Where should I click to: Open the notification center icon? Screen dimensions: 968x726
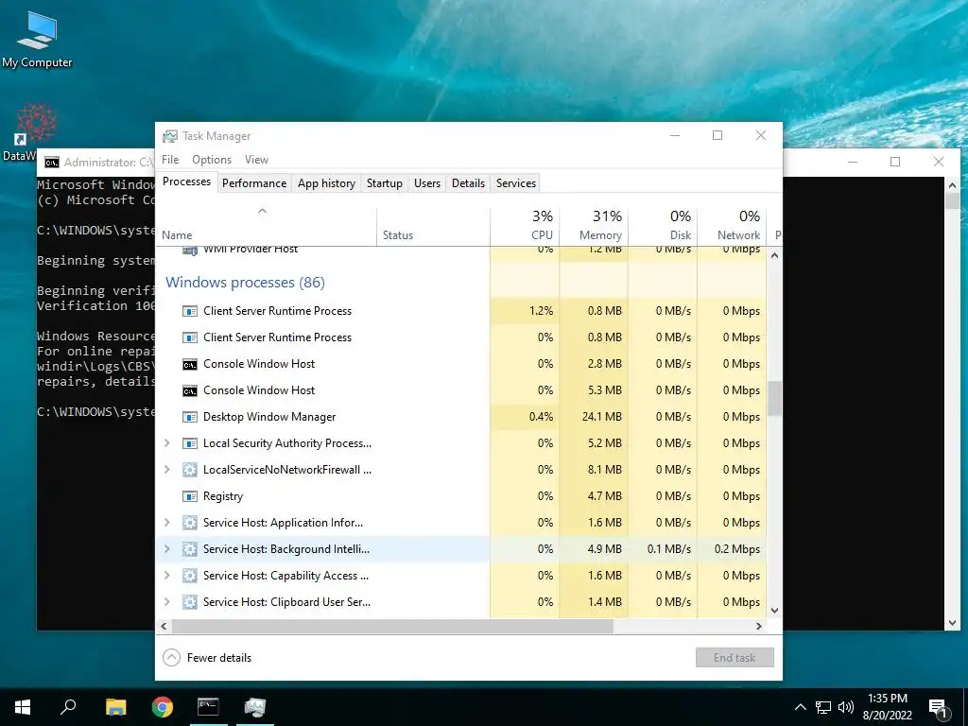938,708
